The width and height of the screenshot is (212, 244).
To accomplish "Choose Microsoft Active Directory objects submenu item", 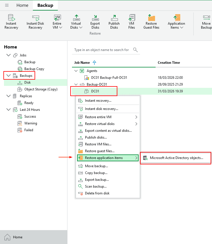I will click(176, 158).
